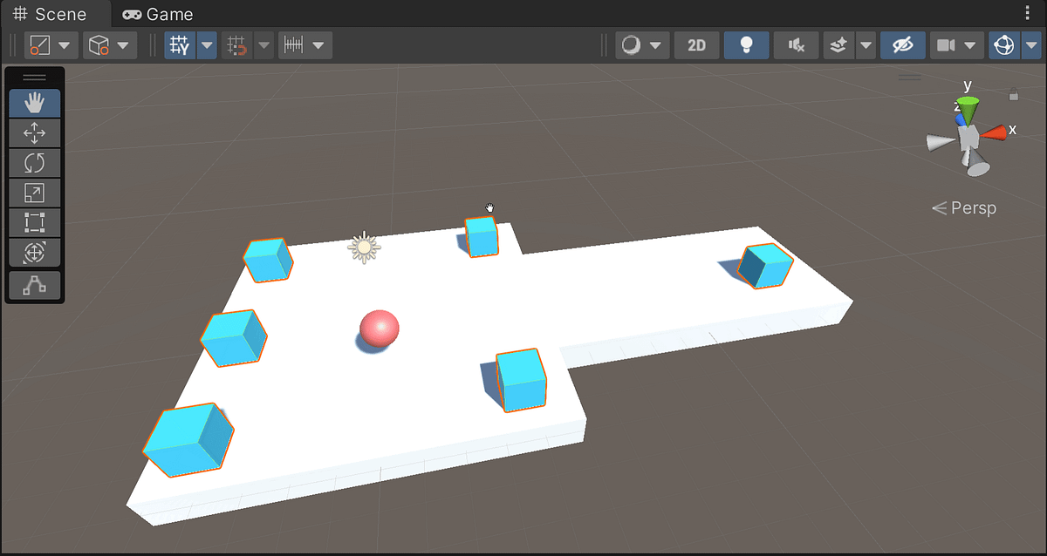Expand the scene camera settings dropdown
Image resolution: width=1047 pixels, height=556 pixels.
970,44
